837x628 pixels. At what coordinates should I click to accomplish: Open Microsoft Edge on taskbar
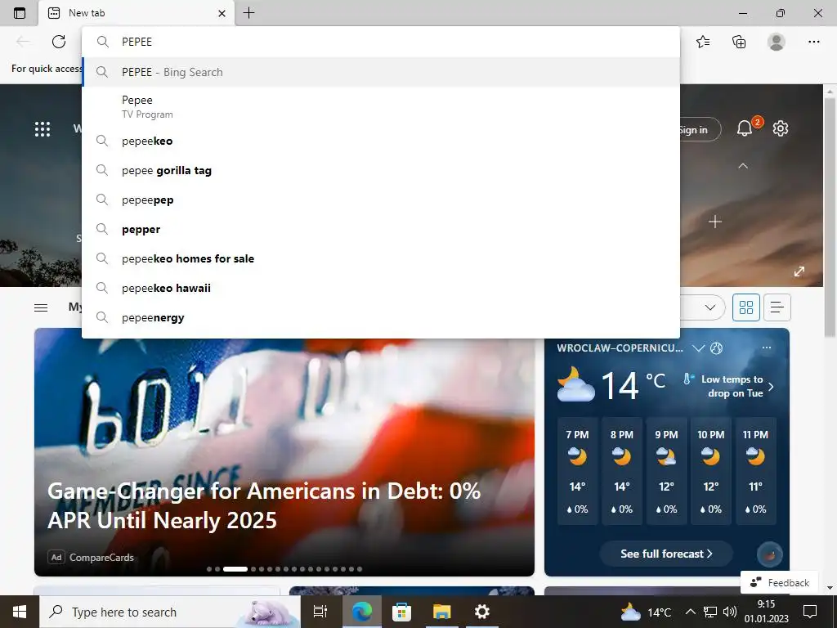(x=361, y=612)
